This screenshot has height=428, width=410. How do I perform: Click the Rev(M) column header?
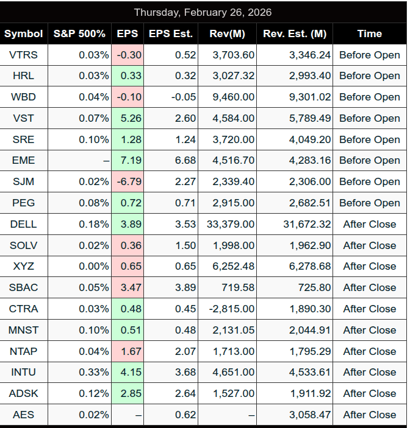pyautogui.click(x=228, y=33)
